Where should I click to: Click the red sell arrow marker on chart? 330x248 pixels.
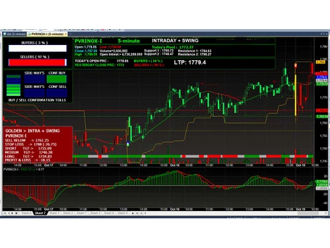click(296, 65)
